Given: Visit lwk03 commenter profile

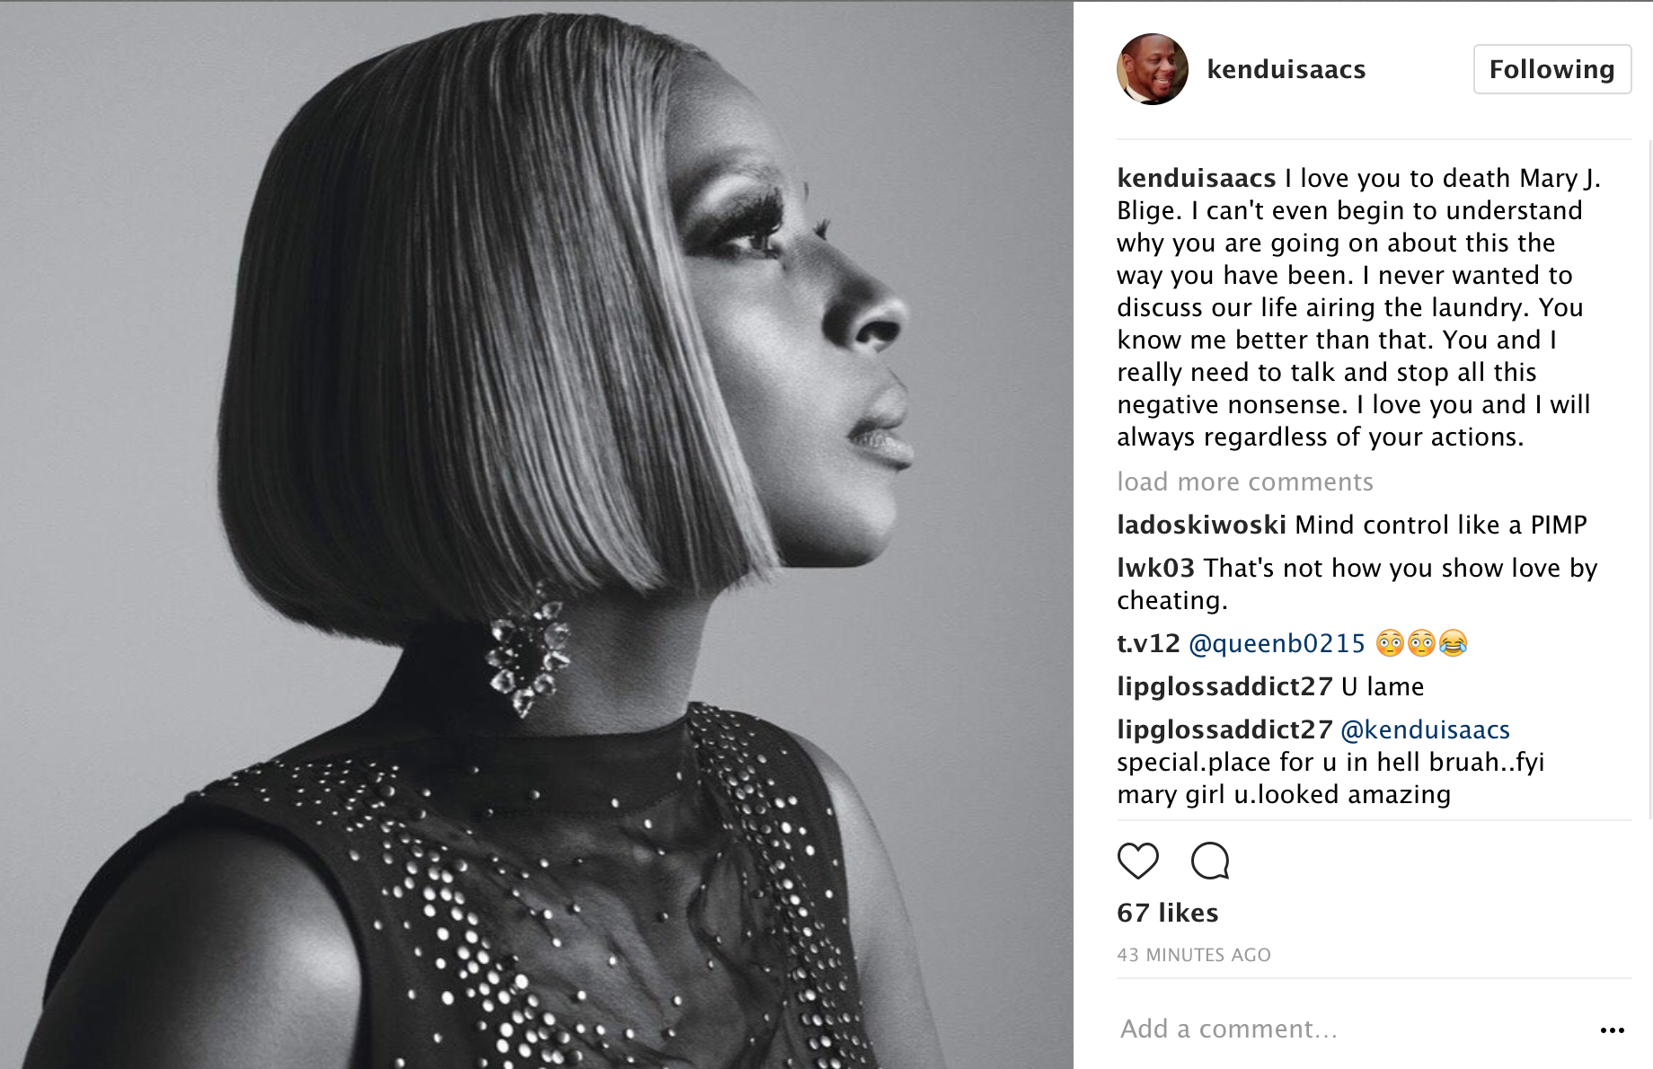Looking at the screenshot, I should click(1155, 568).
